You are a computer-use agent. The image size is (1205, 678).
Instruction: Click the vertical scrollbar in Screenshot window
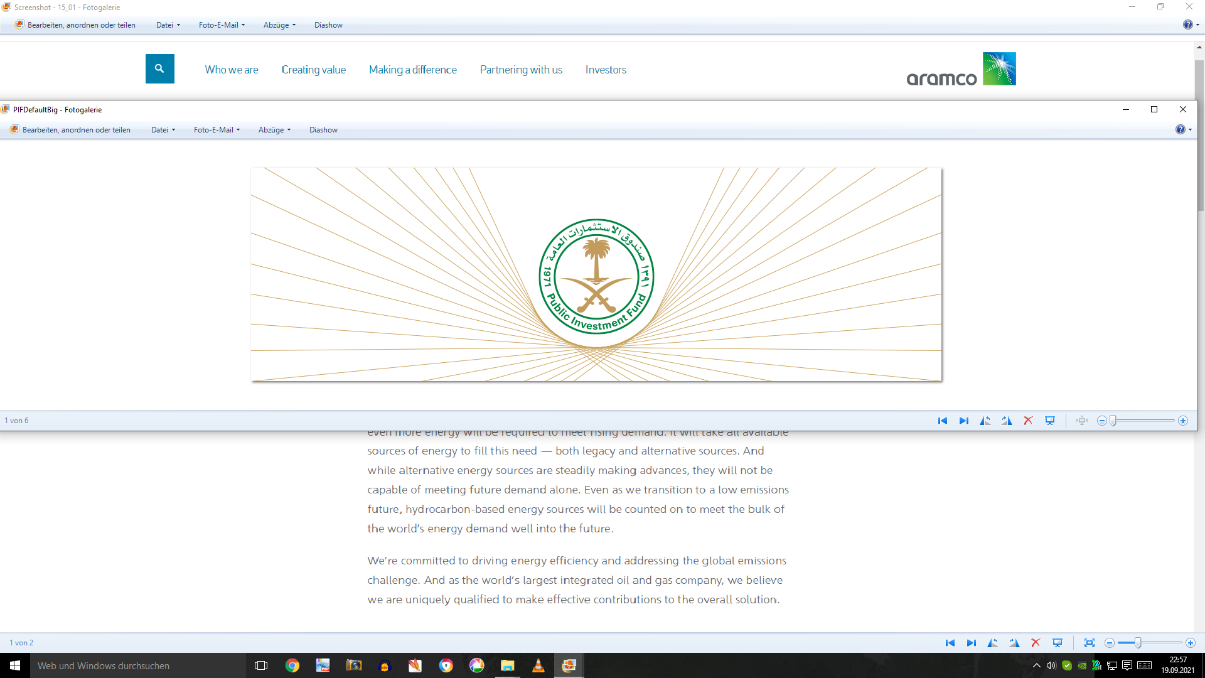coord(1199,135)
